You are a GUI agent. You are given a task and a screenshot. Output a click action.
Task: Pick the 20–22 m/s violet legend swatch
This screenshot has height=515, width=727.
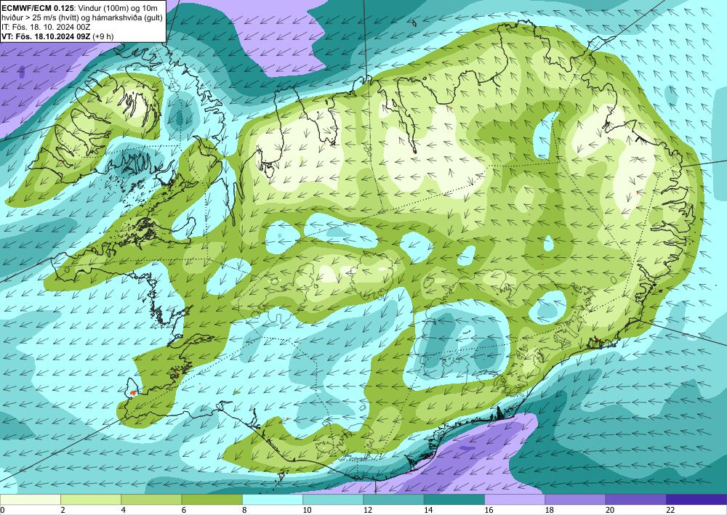pos(636,499)
